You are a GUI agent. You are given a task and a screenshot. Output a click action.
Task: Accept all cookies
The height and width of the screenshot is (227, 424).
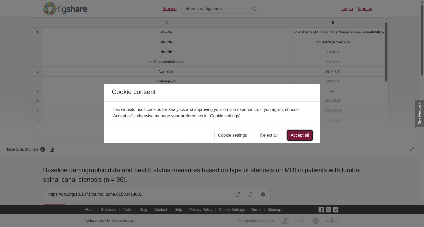pyautogui.click(x=300, y=135)
